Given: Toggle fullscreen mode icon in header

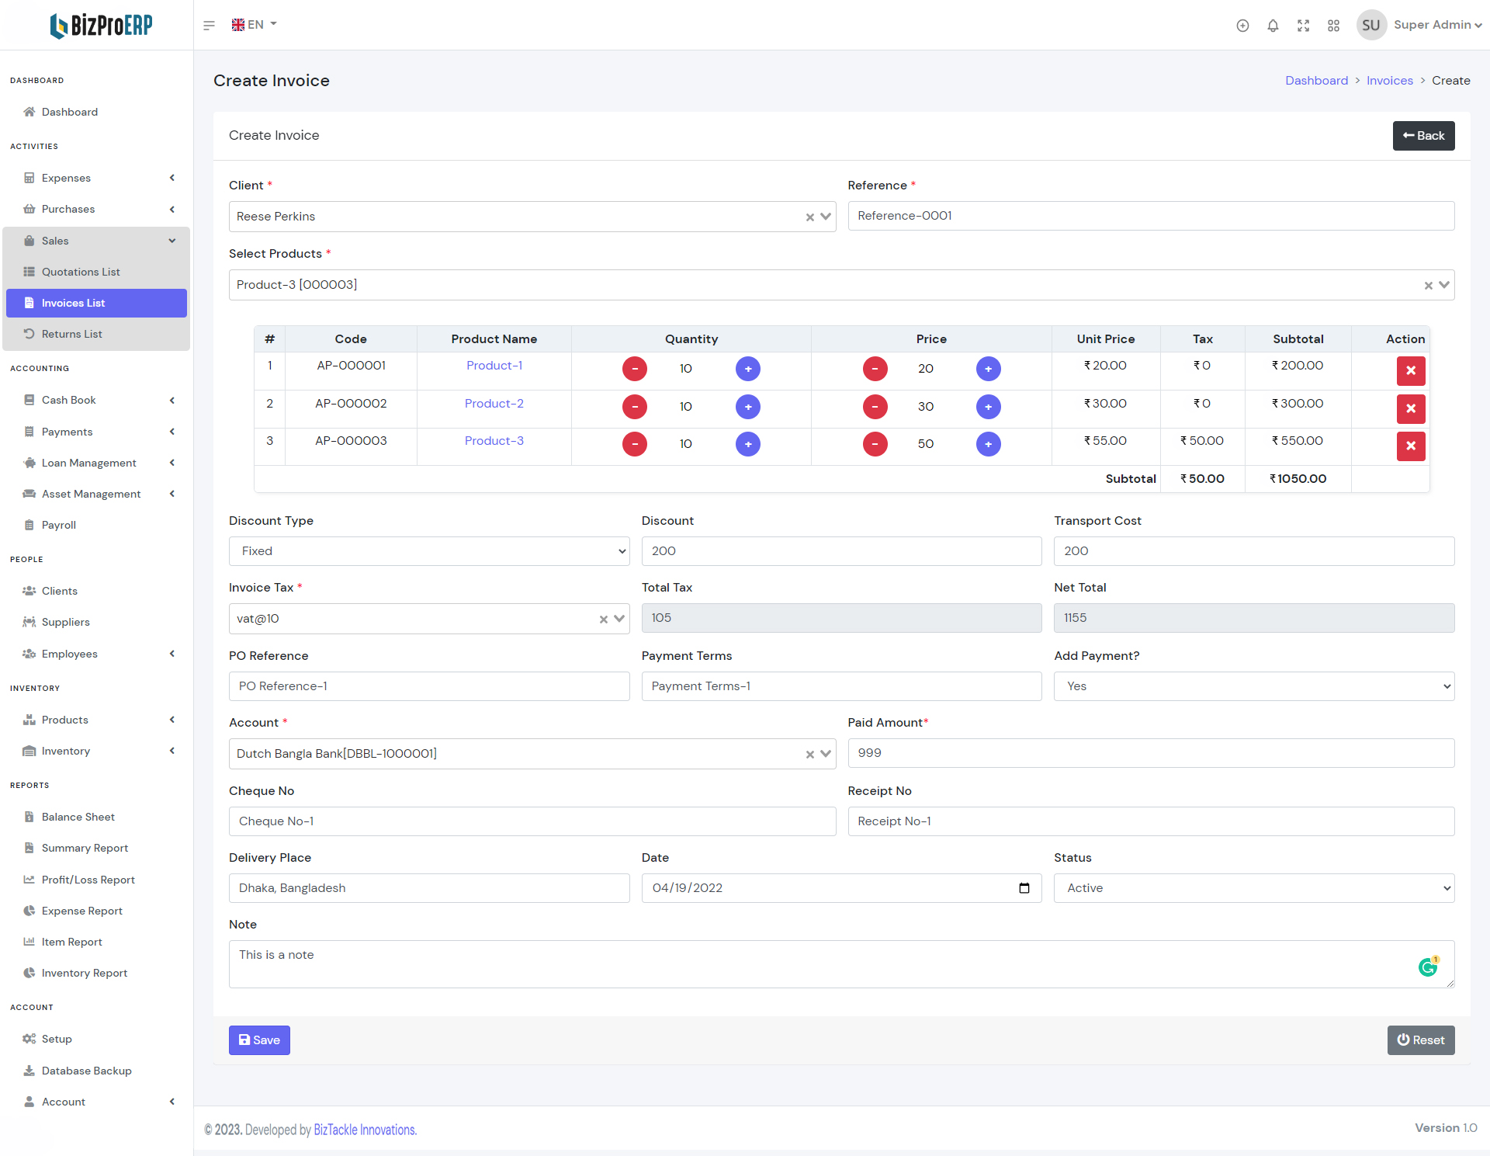Looking at the screenshot, I should coord(1303,26).
